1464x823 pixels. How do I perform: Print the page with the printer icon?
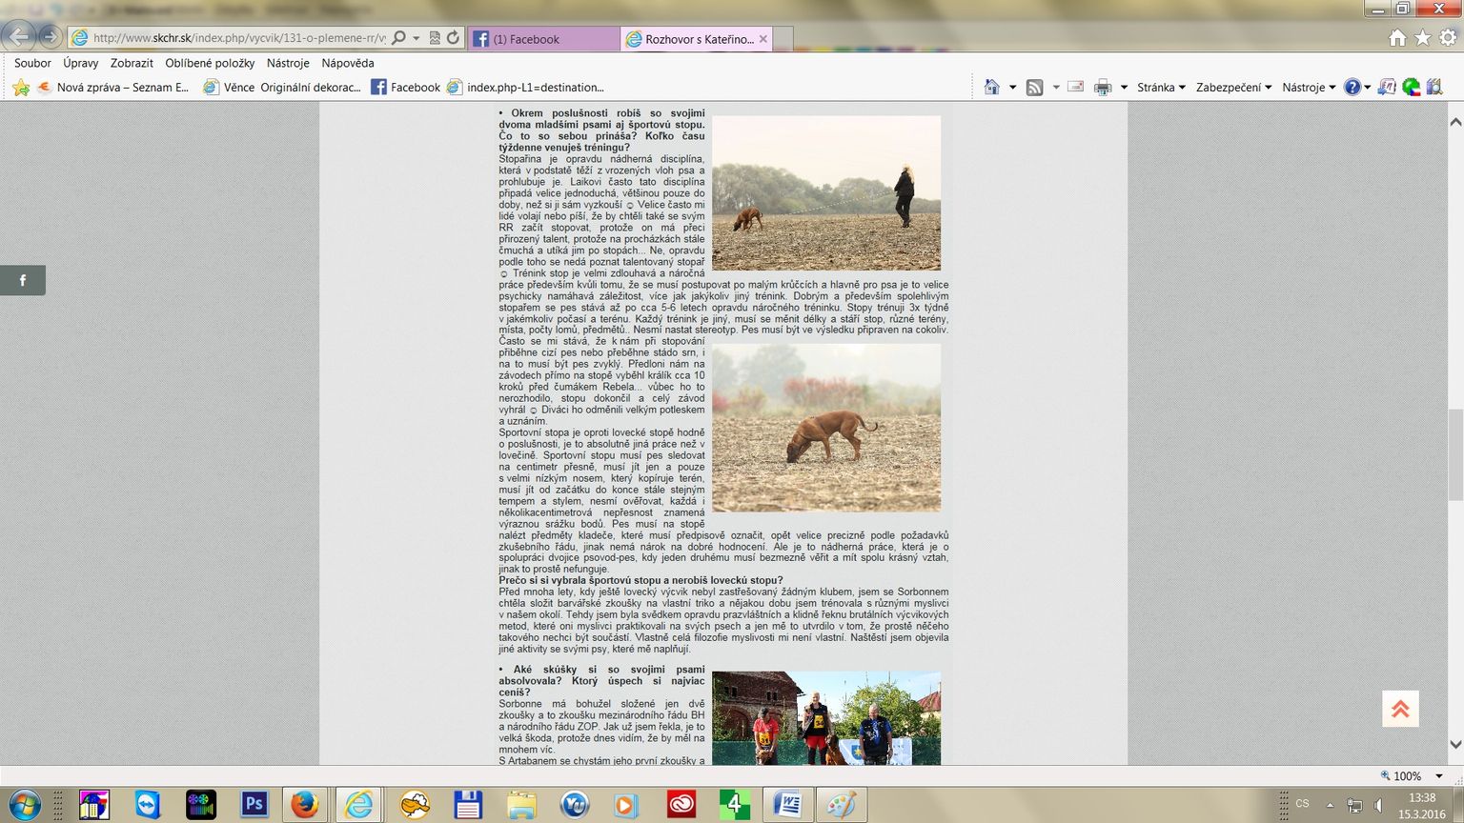coord(1103,87)
